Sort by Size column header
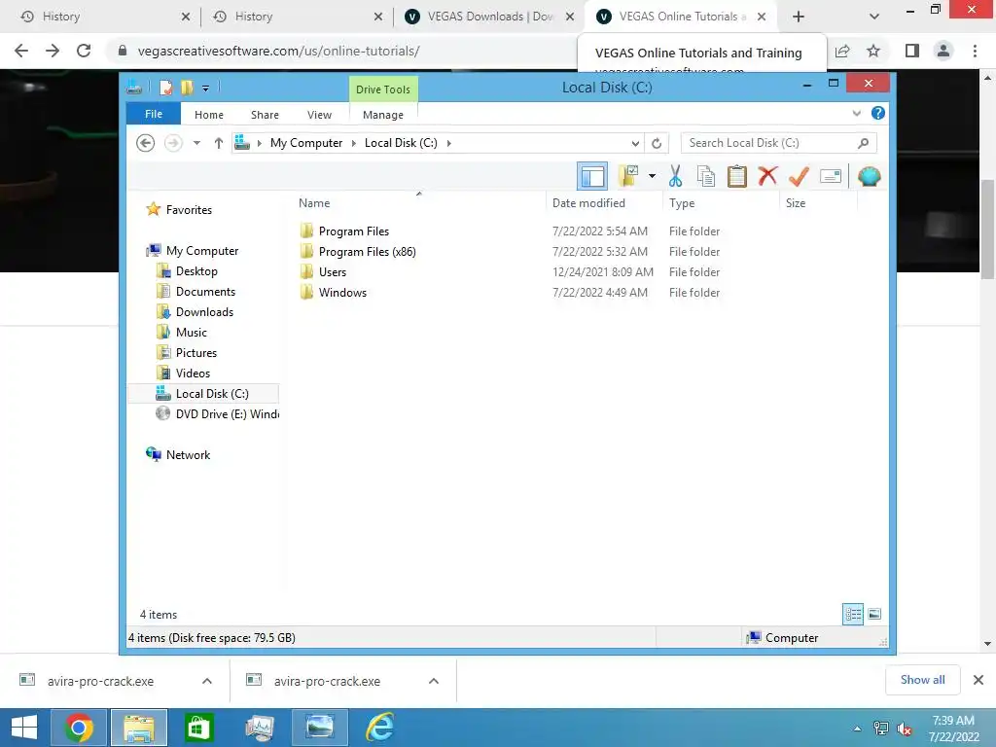The image size is (996, 747). pyautogui.click(x=818, y=202)
